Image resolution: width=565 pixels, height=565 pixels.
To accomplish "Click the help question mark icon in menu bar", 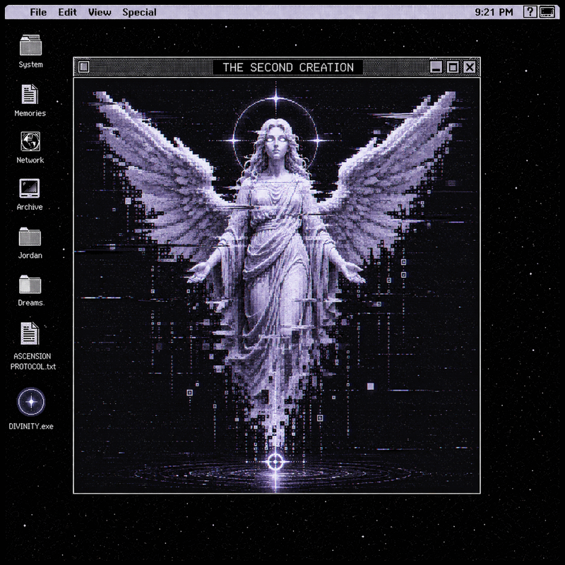I will [530, 12].
